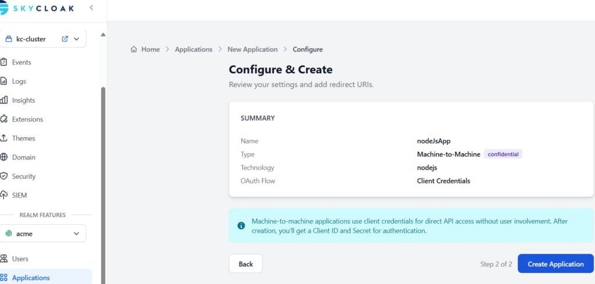Open the Events menu item
The height and width of the screenshot is (284, 595).
[21, 62]
